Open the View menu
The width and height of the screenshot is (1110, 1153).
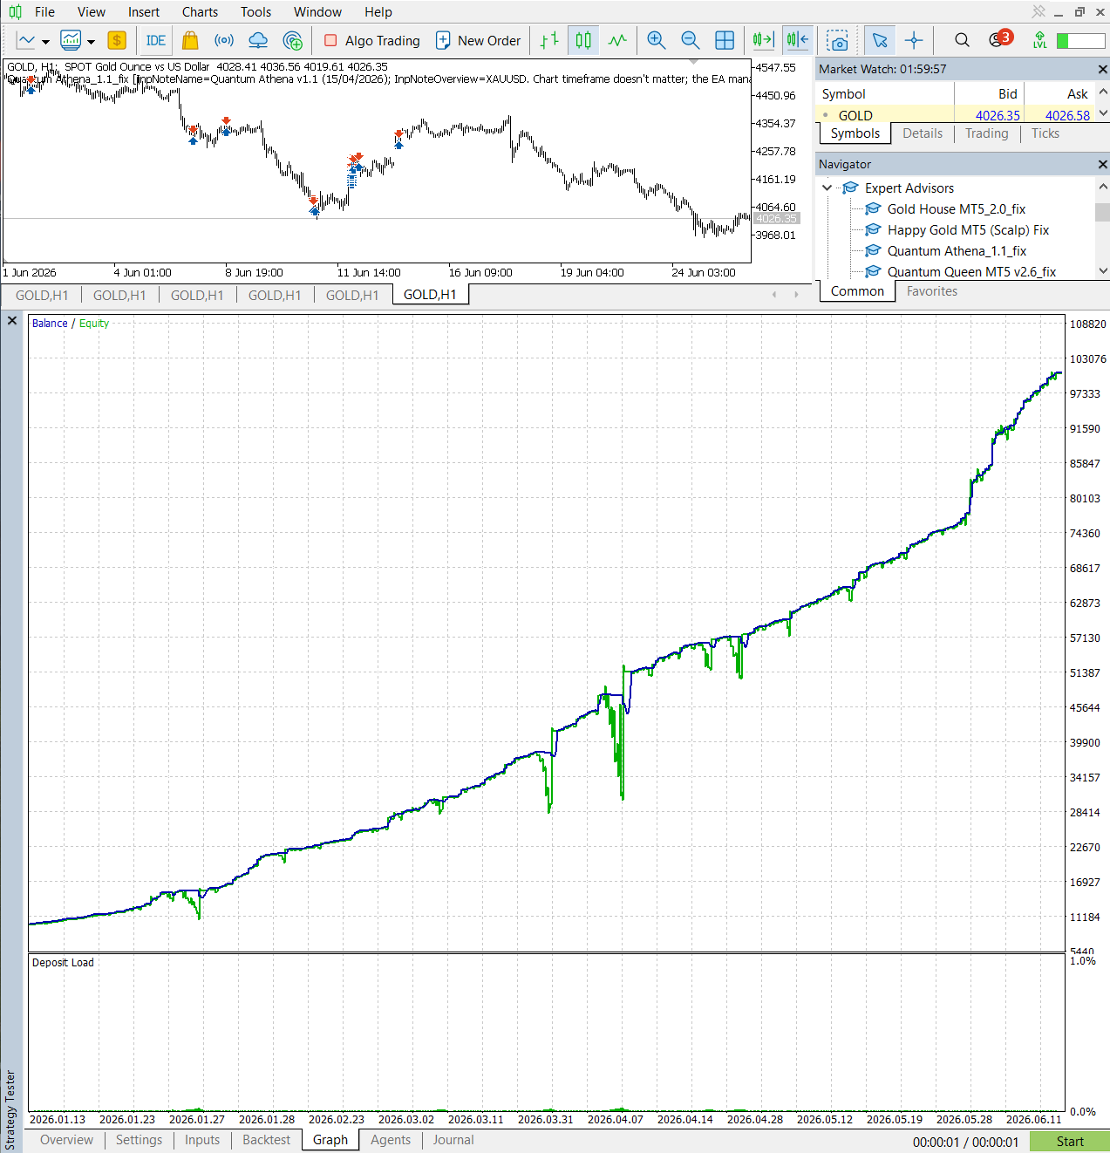pos(92,12)
